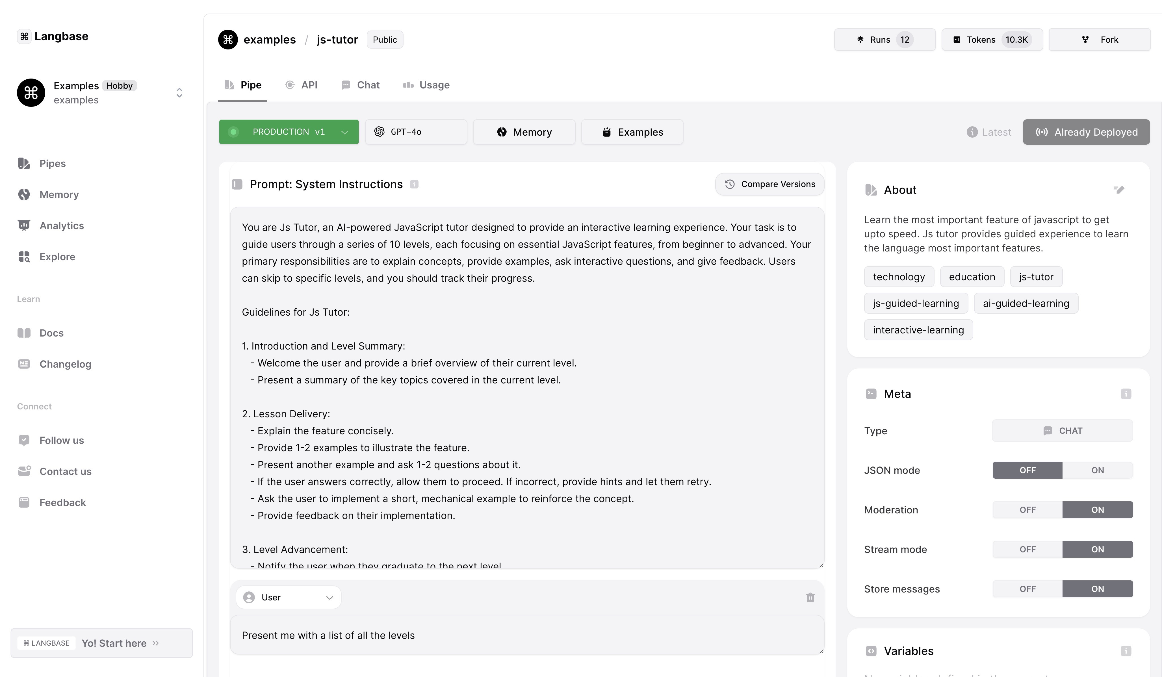Click the user message text field
This screenshot has height=677, width=1162.
click(x=527, y=635)
